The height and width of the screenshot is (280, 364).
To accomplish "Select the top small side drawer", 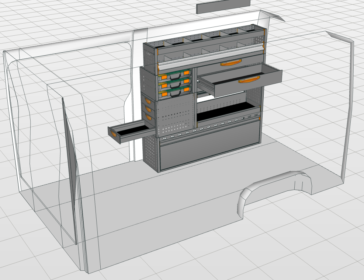I will click(x=148, y=101).
